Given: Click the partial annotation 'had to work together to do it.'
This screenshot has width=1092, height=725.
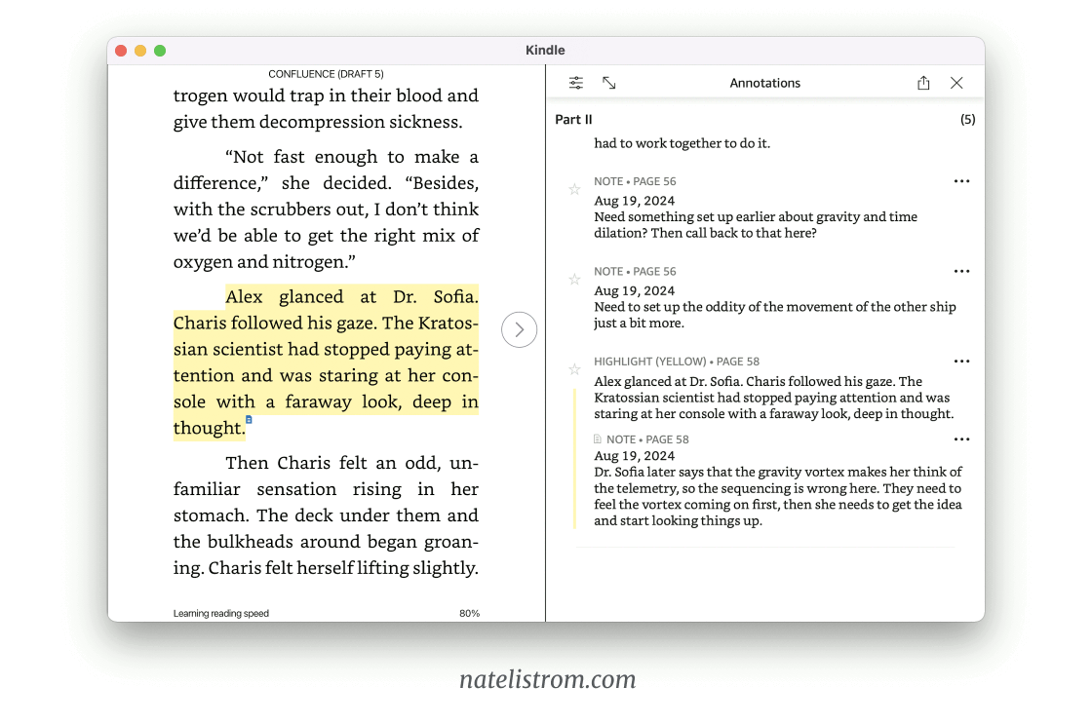Looking at the screenshot, I should [682, 143].
